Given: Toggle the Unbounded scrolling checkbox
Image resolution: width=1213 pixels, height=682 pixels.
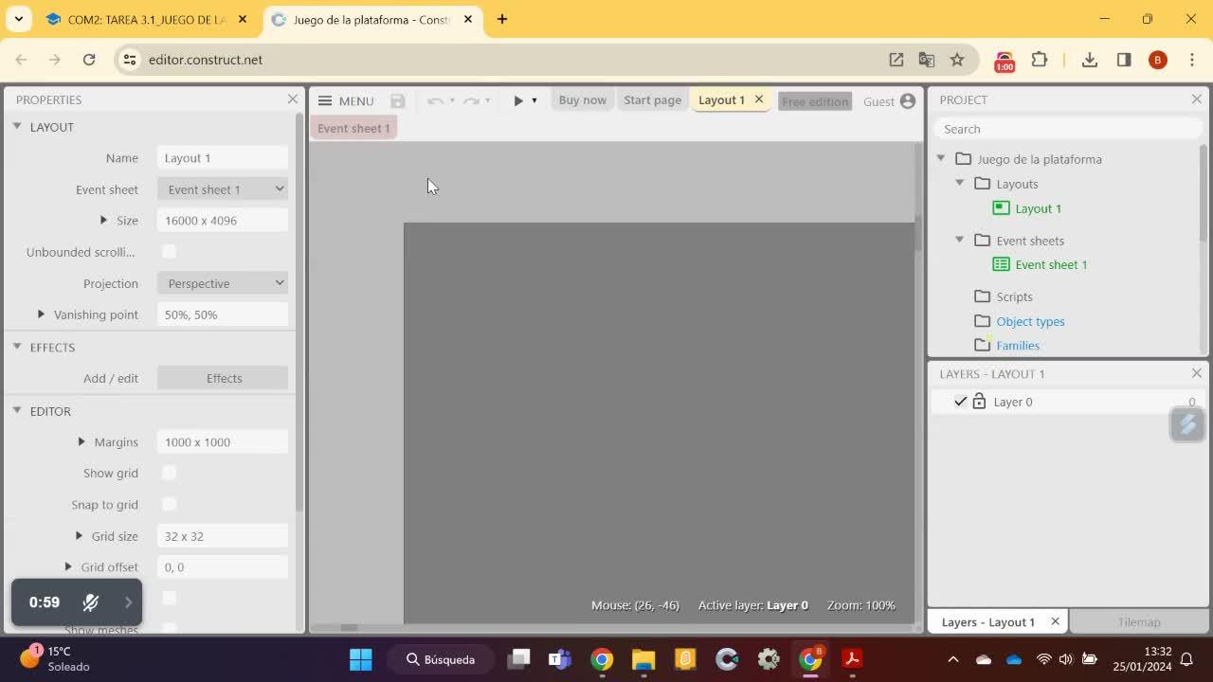Looking at the screenshot, I should point(169,251).
